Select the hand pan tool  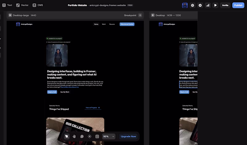point(74,136)
